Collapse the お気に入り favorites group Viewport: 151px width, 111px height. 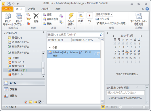[5, 33]
